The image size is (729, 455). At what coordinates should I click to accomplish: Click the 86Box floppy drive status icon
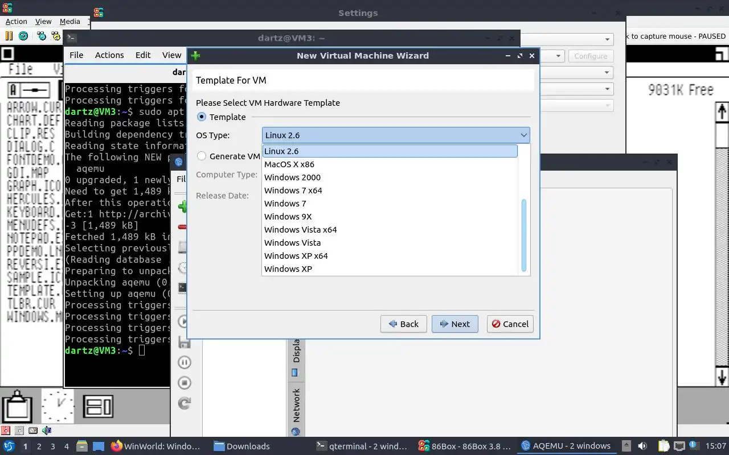tap(6, 431)
